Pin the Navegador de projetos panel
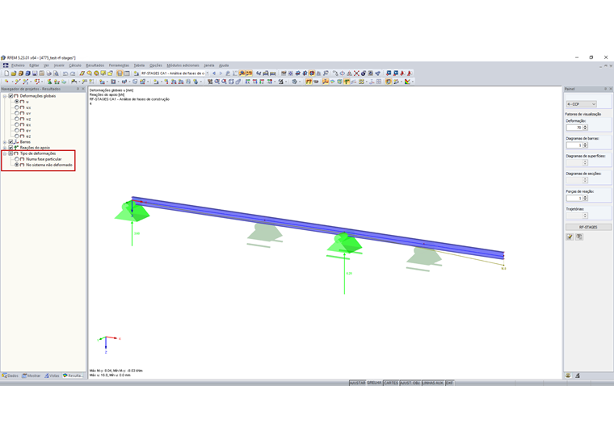 (78, 89)
